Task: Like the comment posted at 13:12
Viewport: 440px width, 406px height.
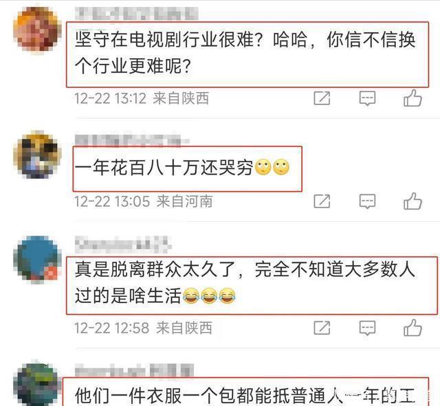Action: click(412, 98)
